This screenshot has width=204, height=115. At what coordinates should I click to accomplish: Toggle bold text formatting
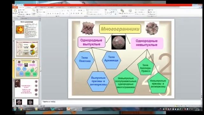click(x=48, y=13)
